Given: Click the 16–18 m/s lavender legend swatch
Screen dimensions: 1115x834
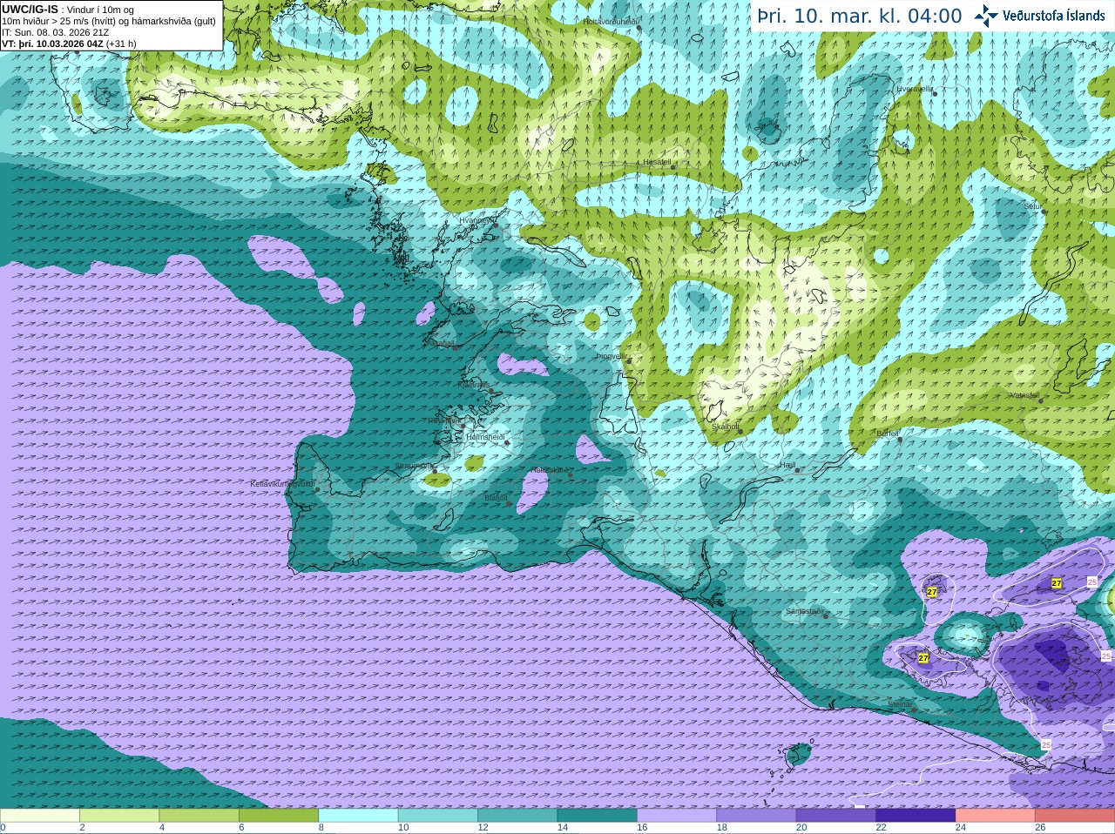Looking at the screenshot, I should [677, 816].
